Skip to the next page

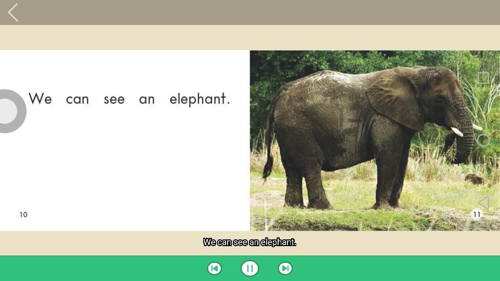[285, 269]
